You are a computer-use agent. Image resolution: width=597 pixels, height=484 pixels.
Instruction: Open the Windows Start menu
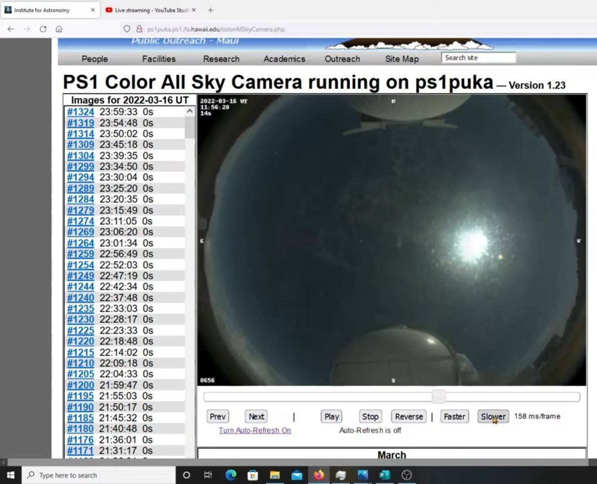coord(11,475)
